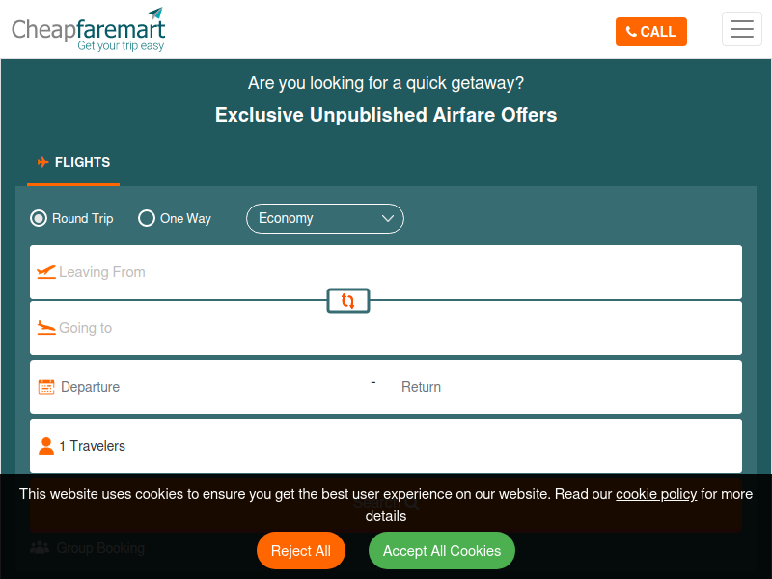Click the orange plane icon beside FLIGHTS
This screenshot has height=579, width=772.
click(43, 162)
